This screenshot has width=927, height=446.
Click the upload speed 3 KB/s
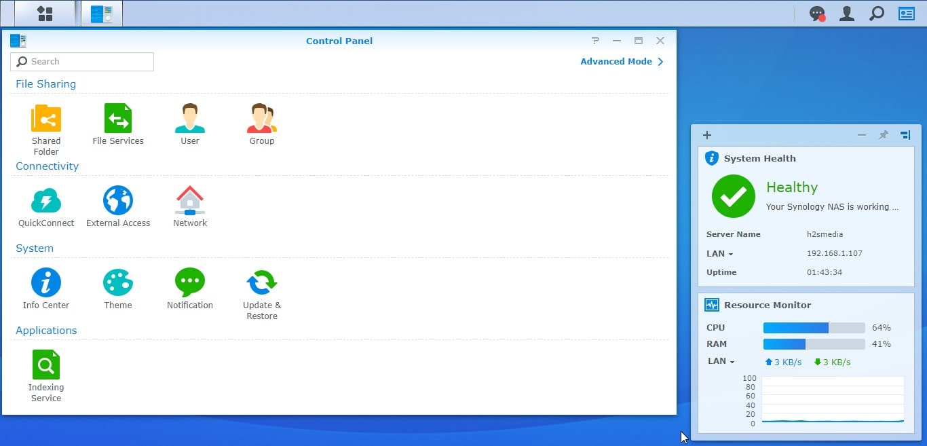[784, 362]
